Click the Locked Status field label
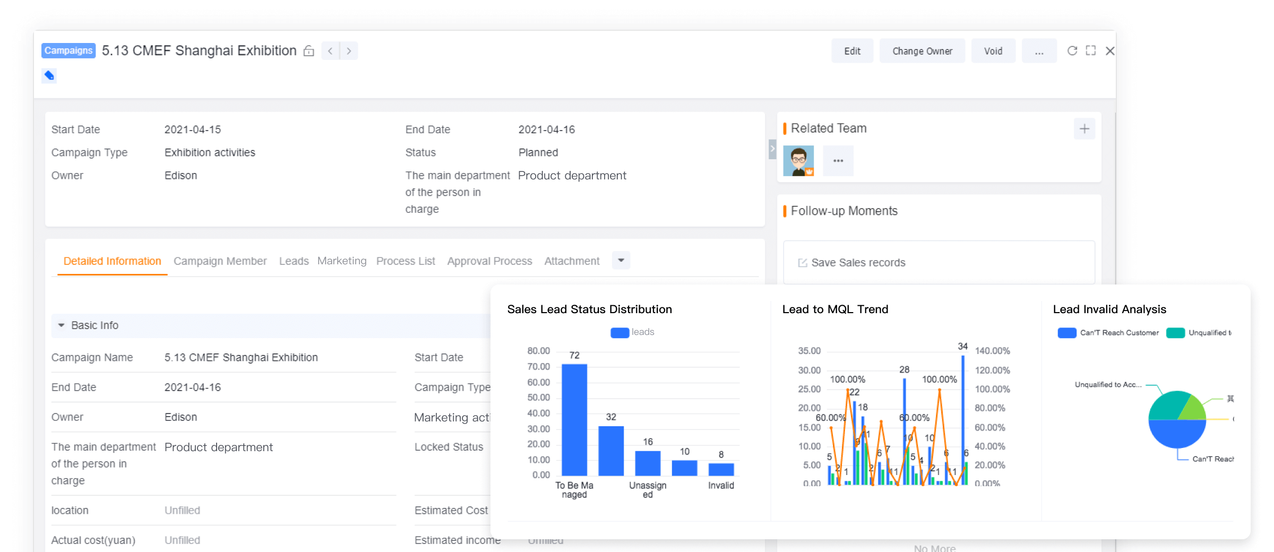1274x552 pixels. click(x=449, y=447)
